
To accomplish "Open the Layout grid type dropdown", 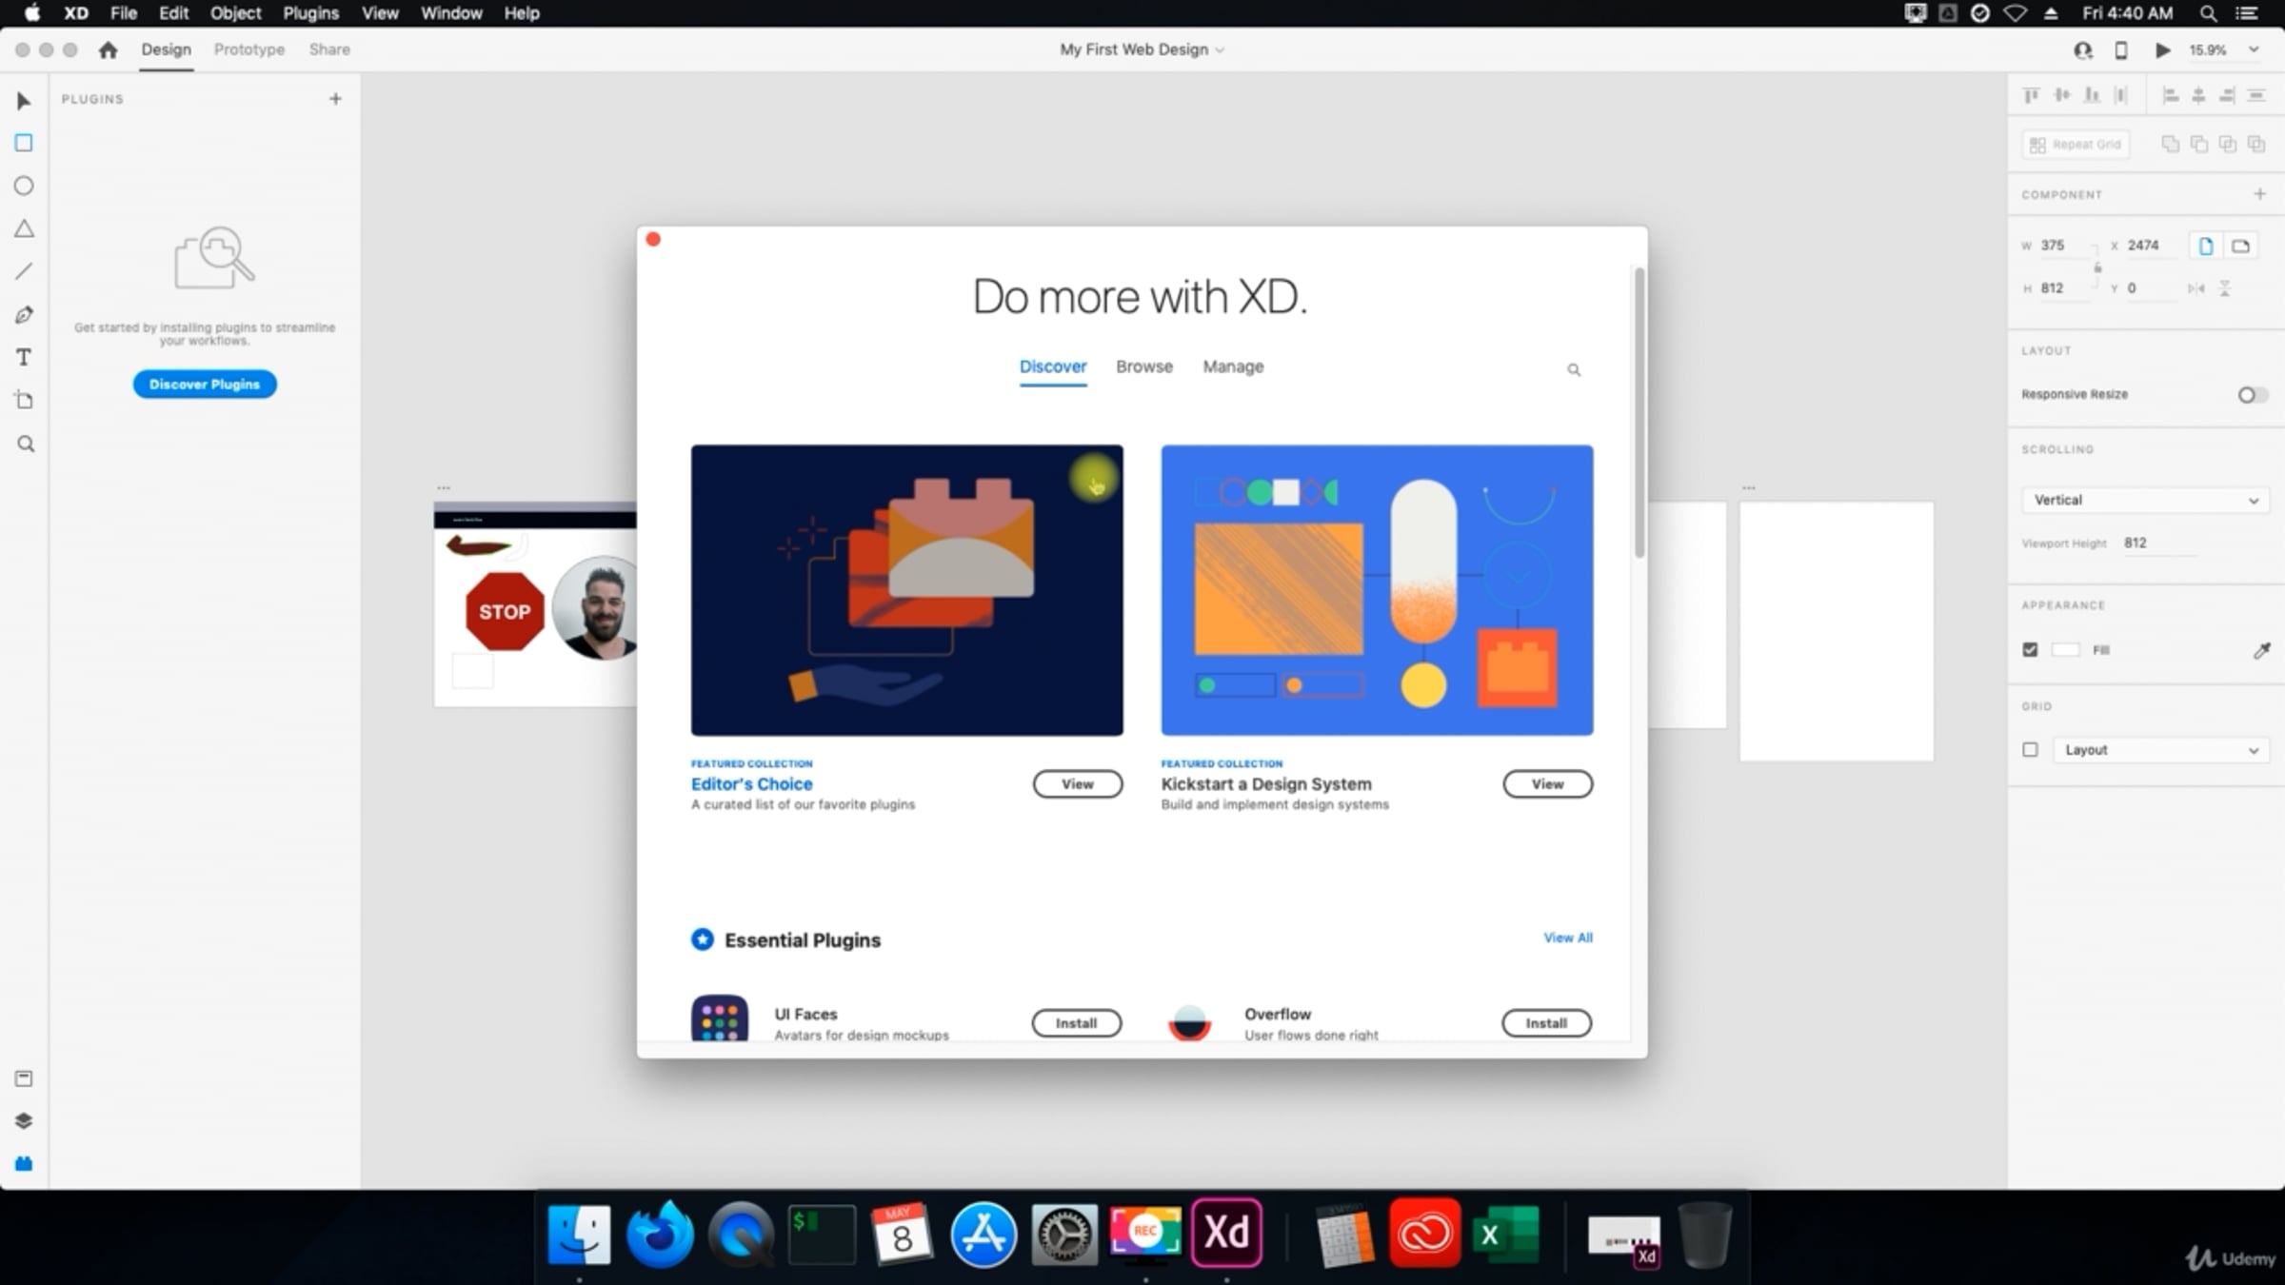I will (2160, 750).
